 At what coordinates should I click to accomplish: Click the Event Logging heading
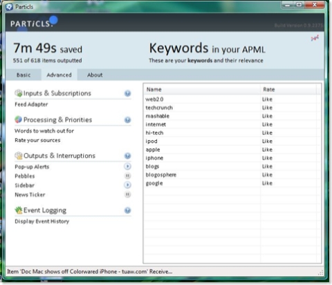point(45,210)
